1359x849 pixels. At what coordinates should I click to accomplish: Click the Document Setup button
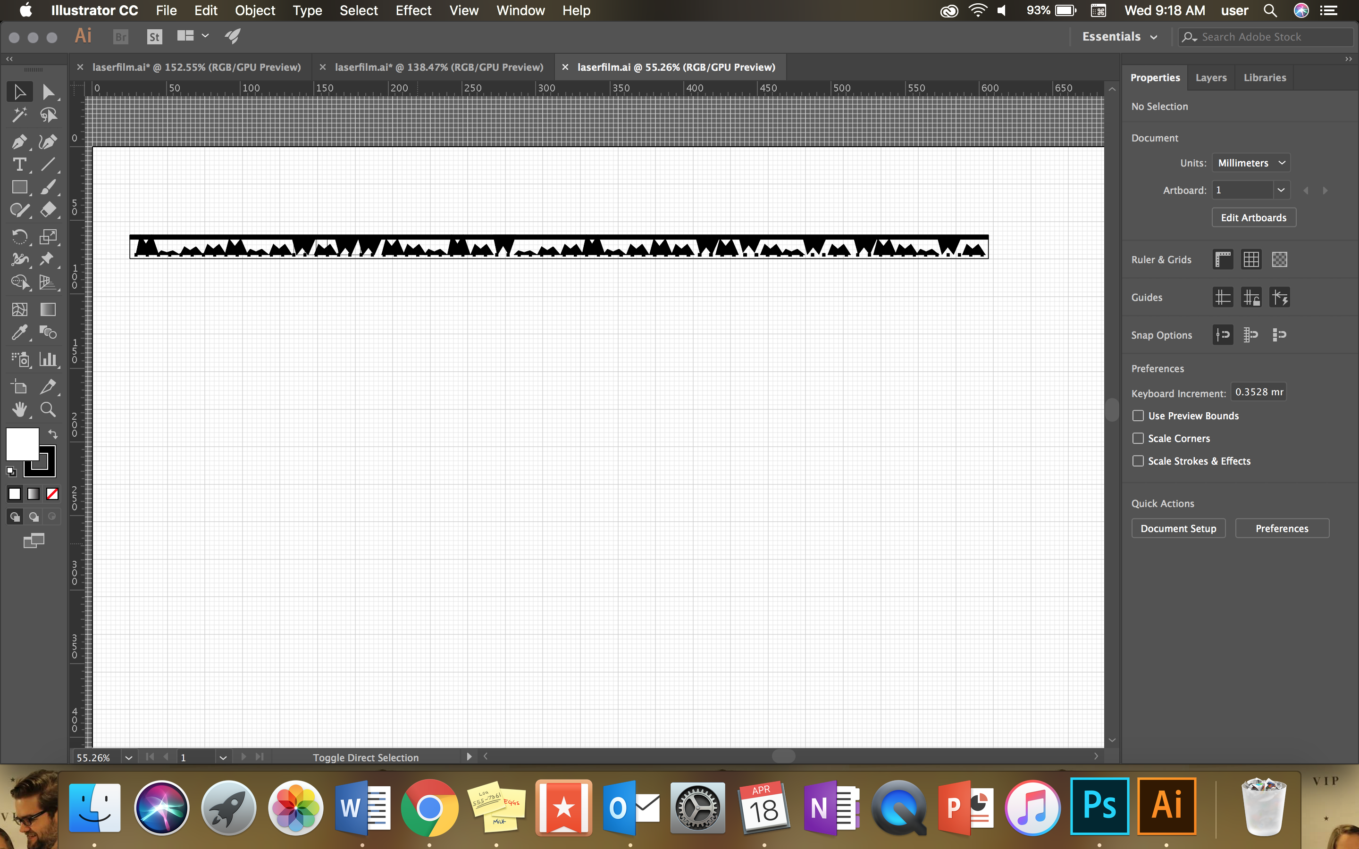pyautogui.click(x=1178, y=528)
